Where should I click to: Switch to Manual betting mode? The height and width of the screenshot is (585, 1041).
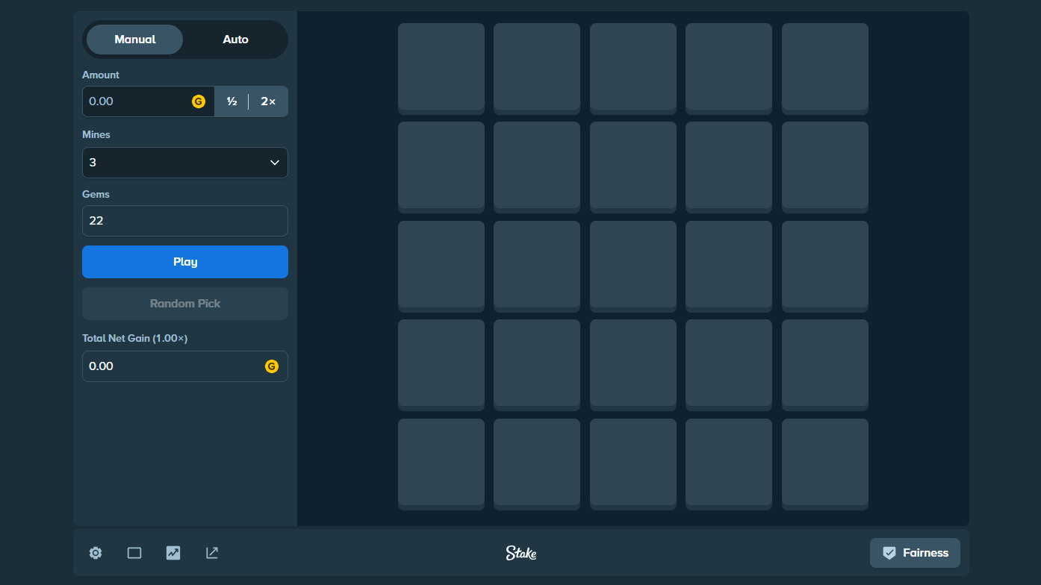134,39
